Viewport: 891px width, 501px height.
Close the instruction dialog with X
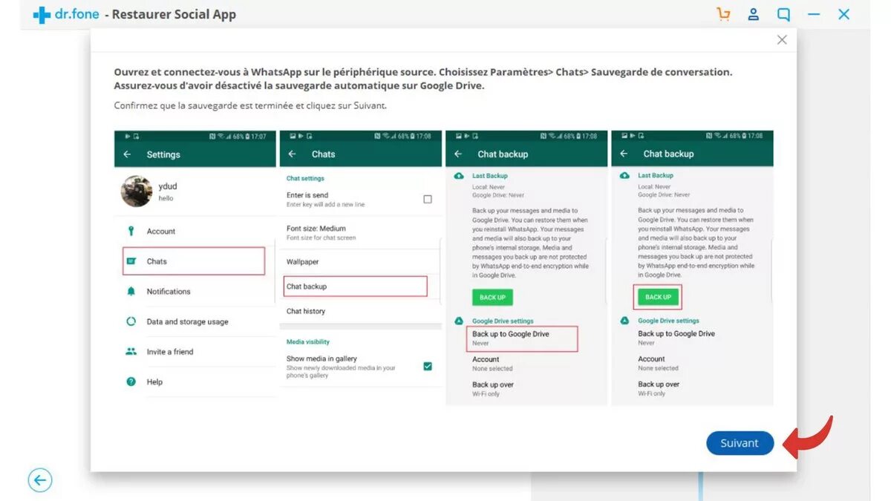click(782, 40)
